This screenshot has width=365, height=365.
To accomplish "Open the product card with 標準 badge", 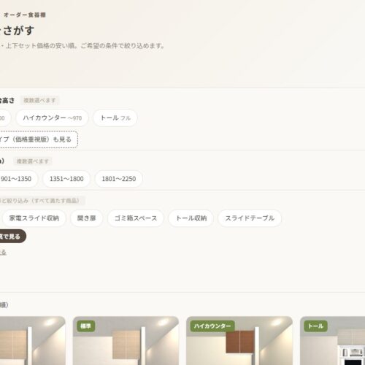I will 126,341.
